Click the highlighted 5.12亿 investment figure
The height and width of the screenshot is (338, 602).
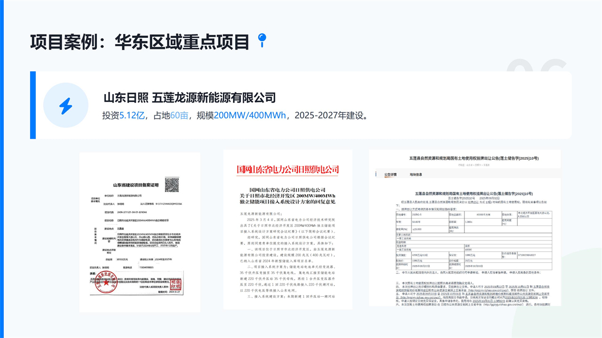point(132,116)
